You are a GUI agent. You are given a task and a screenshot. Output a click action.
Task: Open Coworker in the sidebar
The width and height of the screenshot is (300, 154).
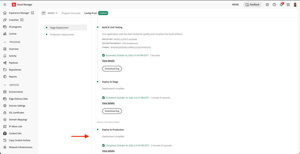13,20
